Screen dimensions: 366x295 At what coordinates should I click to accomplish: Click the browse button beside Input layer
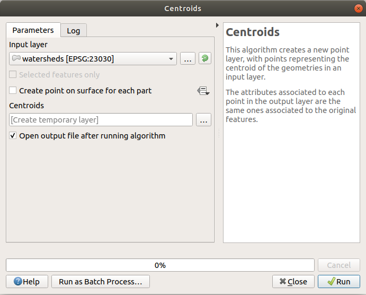tap(188, 59)
